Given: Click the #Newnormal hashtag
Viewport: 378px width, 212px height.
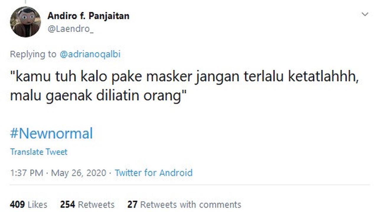Looking at the screenshot, I should 51,133.
